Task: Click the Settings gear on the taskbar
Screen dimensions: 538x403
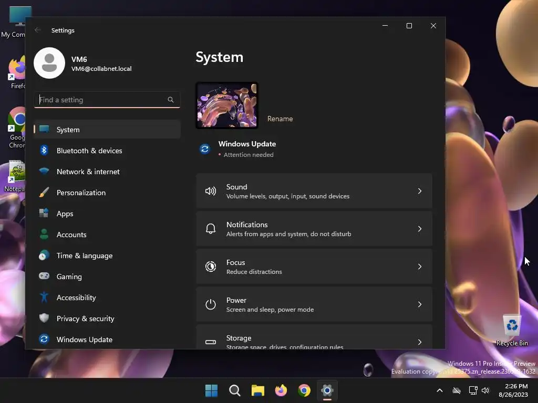Action: click(x=327, y=390)
